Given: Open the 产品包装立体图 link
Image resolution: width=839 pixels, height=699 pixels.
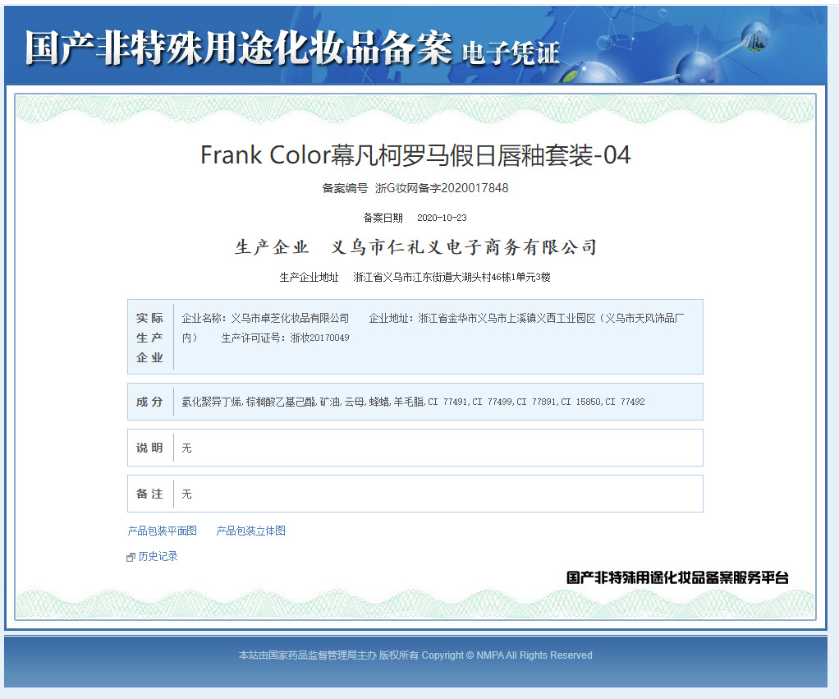Looking at the screenshot, I should click(250, 531).
